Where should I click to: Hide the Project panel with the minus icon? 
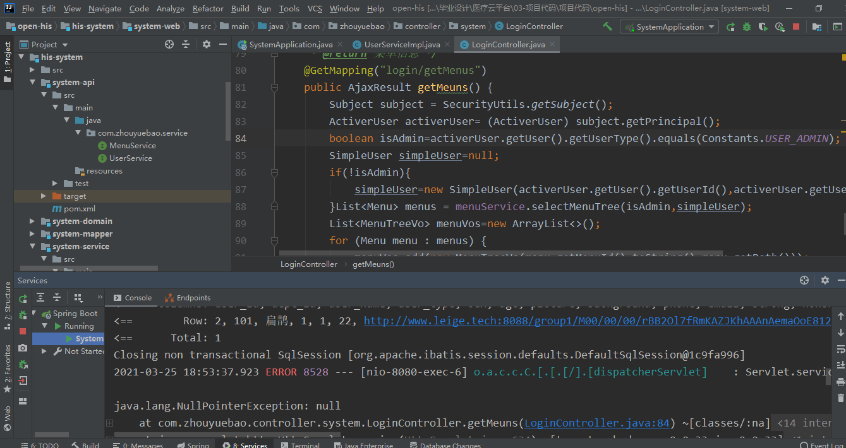point(222,44)
